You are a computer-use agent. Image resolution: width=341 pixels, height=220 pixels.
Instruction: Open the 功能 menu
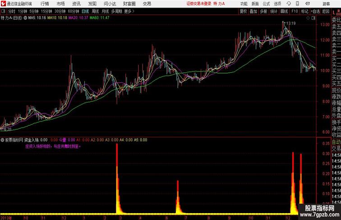(244, 4)
